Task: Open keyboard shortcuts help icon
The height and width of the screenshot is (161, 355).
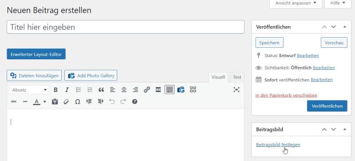Action: (135, 102)
